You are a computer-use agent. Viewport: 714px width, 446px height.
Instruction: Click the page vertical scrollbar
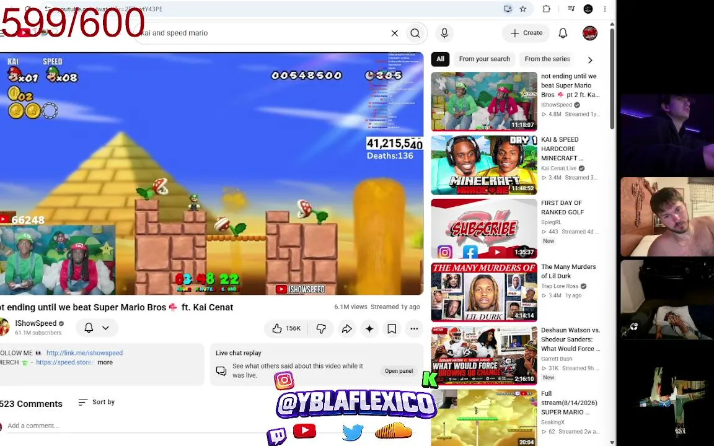point(612,80)
